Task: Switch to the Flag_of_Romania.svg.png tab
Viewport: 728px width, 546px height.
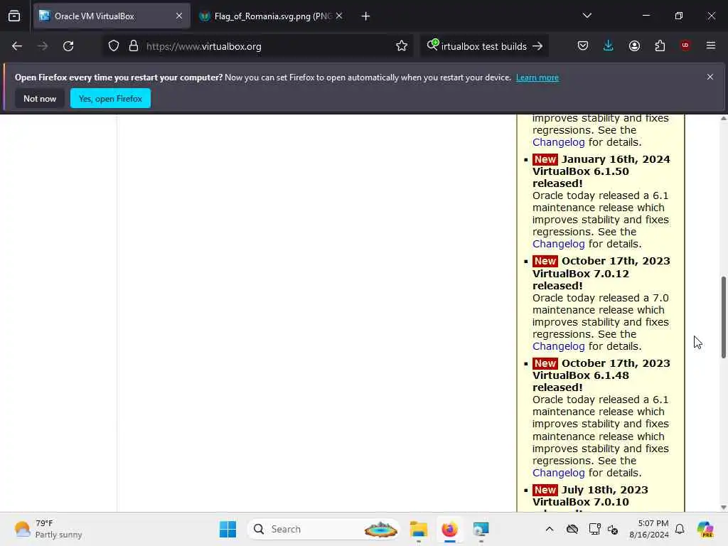Action: pos(272,16)
